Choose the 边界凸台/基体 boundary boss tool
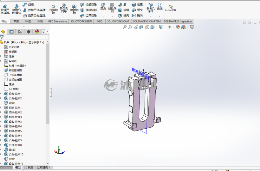260x171 pixels. pos(34,15)
